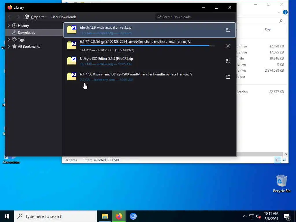296x222 pixels.
Task: Click the 6.1.7746.0 7z file icon
Action: (x=72, y=45)
